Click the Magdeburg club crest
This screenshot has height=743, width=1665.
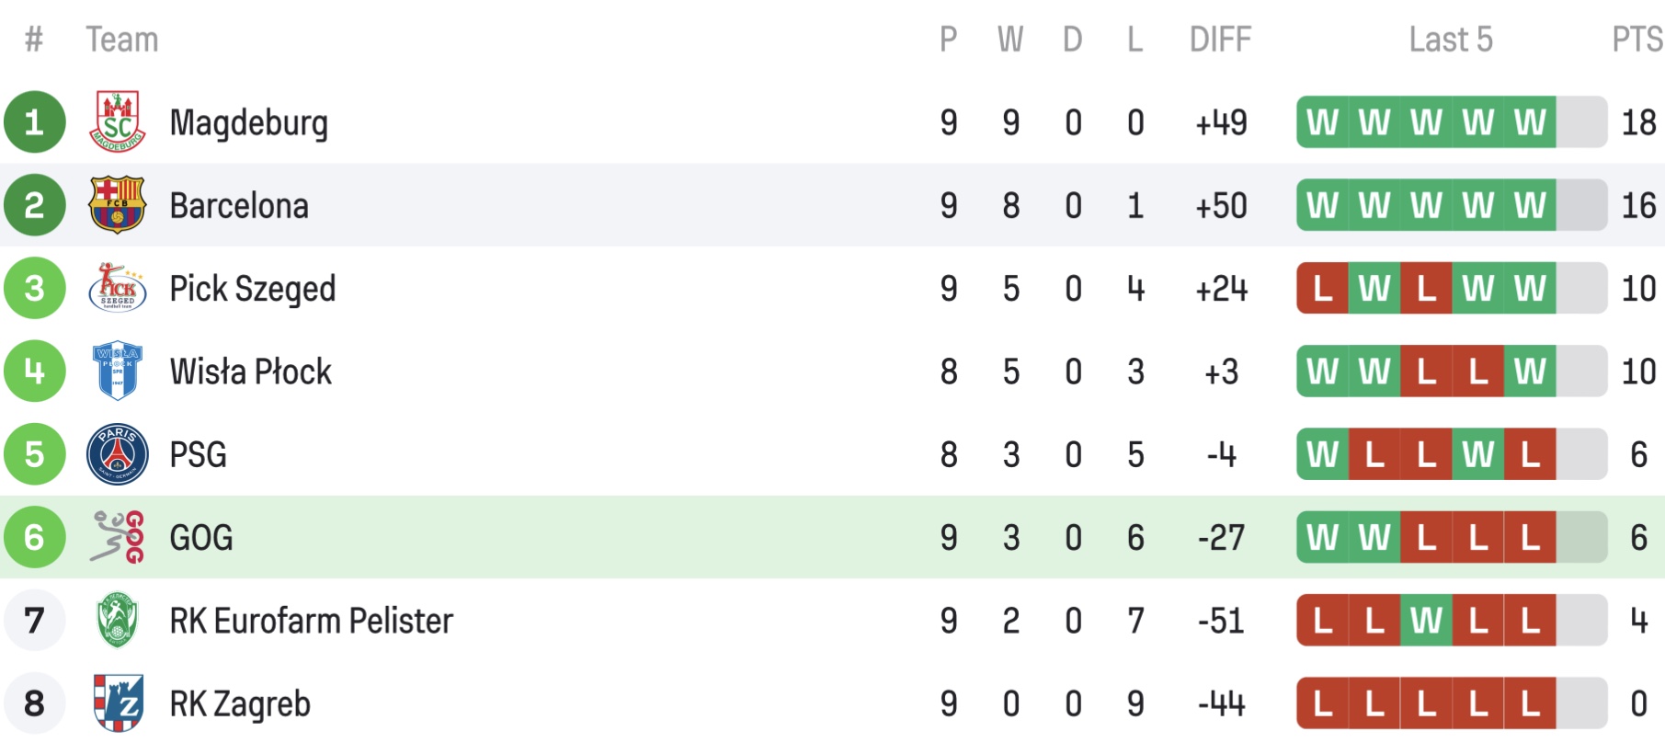click(x=118, y=122)
